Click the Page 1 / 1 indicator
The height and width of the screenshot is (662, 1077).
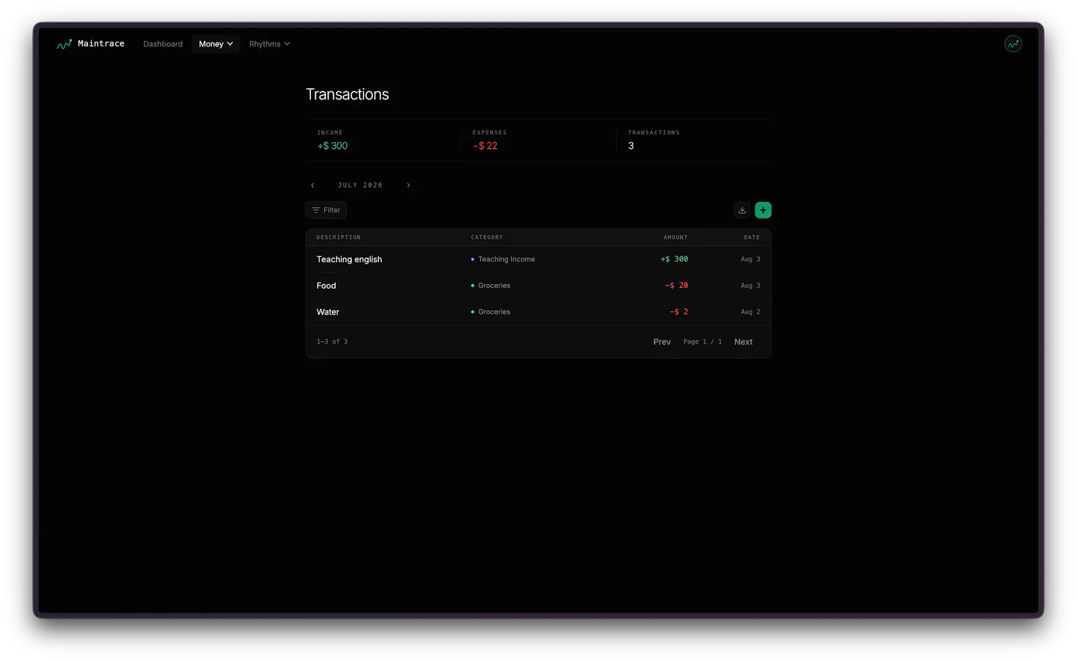click(x=702, y=342)
